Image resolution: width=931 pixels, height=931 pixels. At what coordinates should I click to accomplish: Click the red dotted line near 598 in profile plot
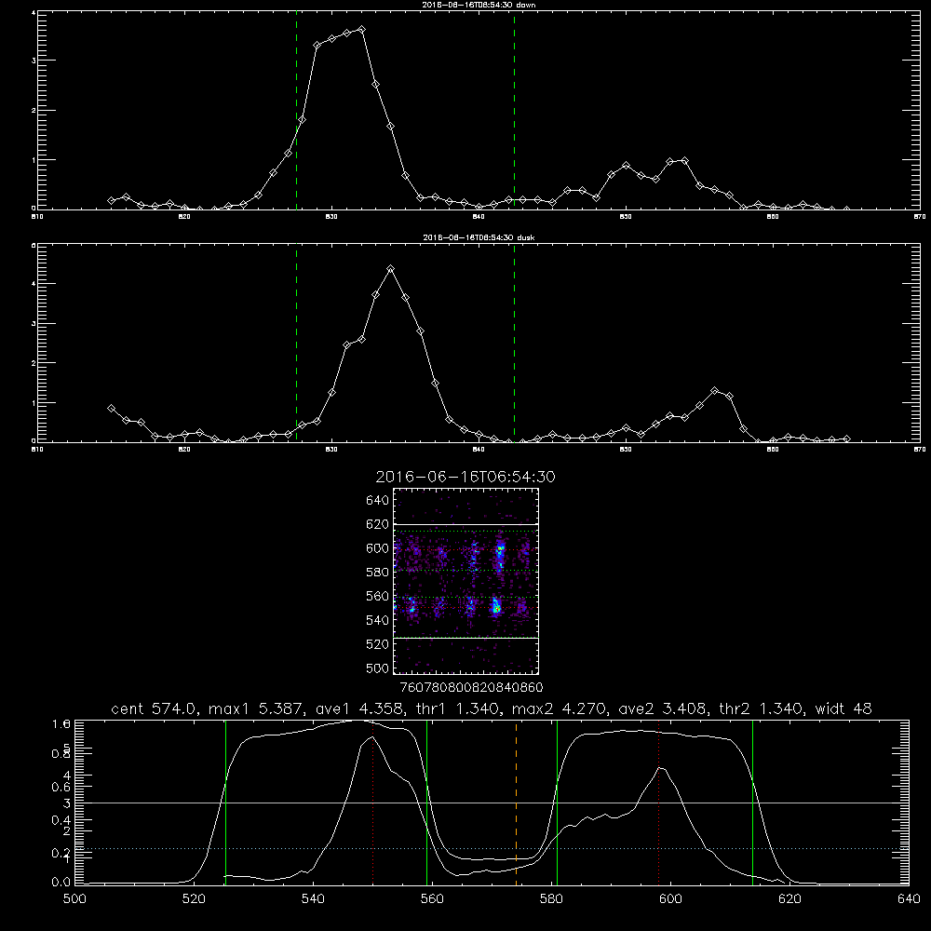pos(659,803)
